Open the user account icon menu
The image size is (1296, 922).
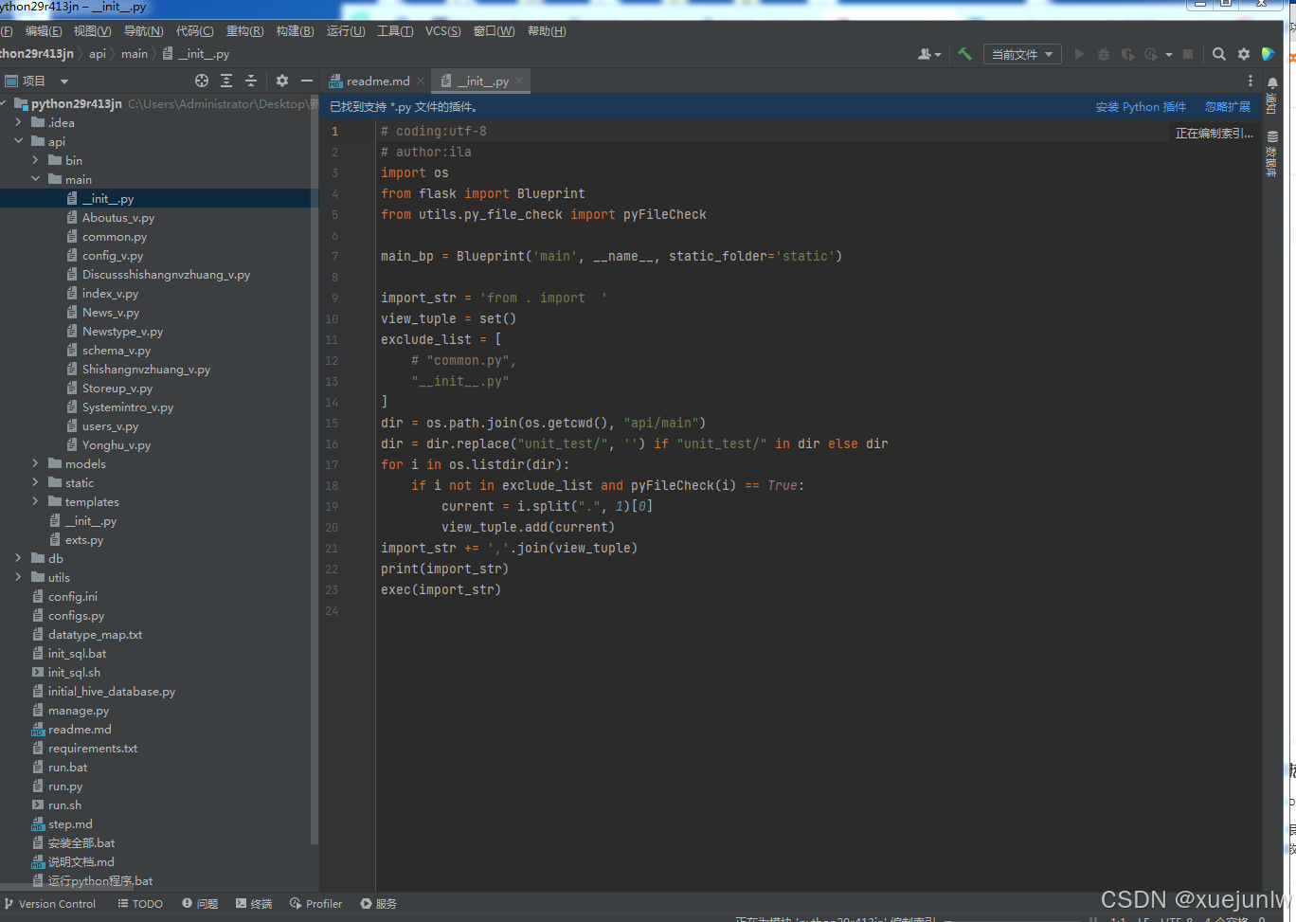click(x=929, y=54)
